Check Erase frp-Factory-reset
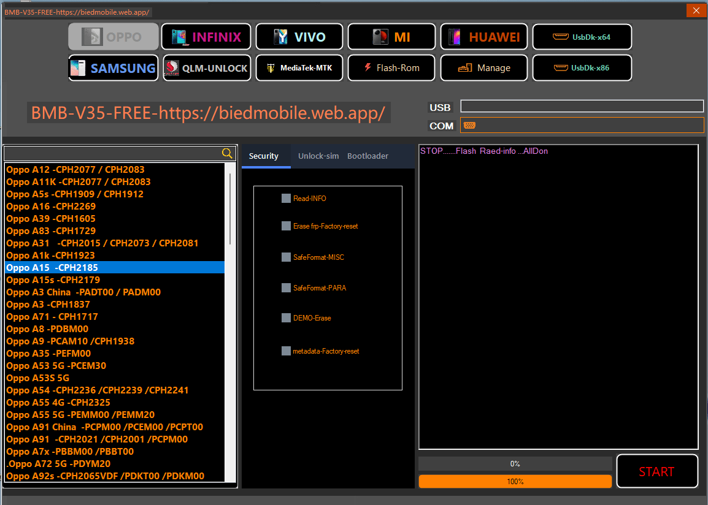 pyautogui.click(x=286, y=226)
